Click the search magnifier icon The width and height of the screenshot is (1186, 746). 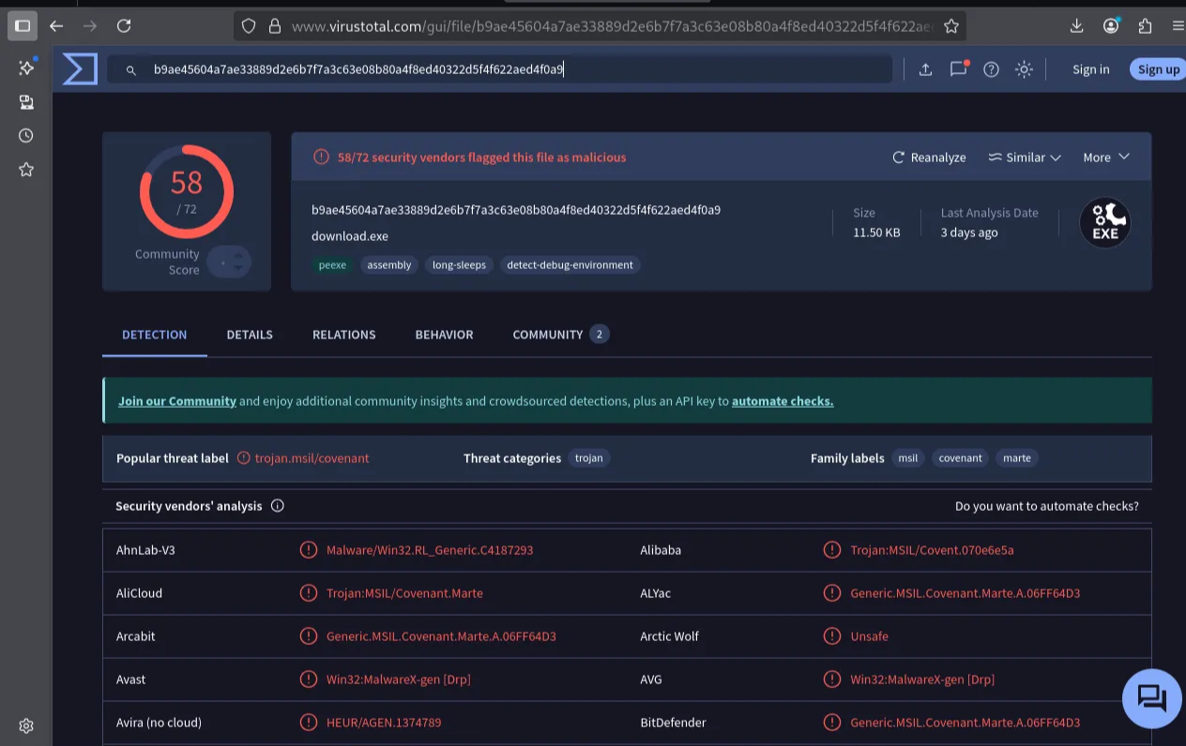131,70
